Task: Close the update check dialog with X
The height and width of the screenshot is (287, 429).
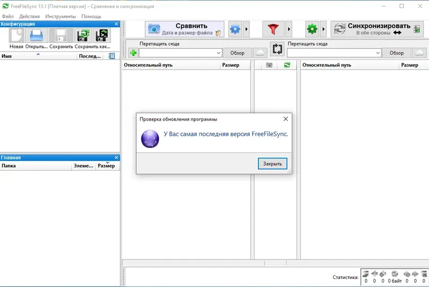Action: click(x=286, y=119)
